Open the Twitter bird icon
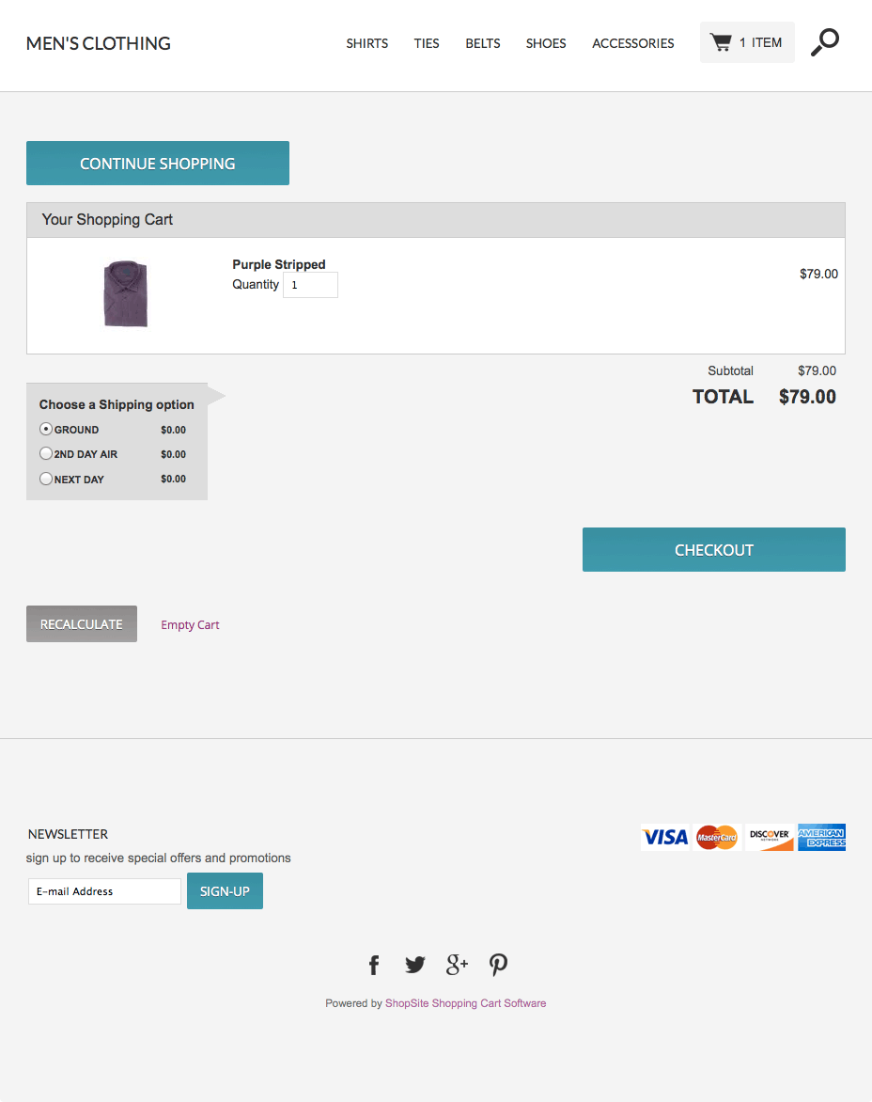This screenshot has width=872, height=1102. (x=415, y=965)
